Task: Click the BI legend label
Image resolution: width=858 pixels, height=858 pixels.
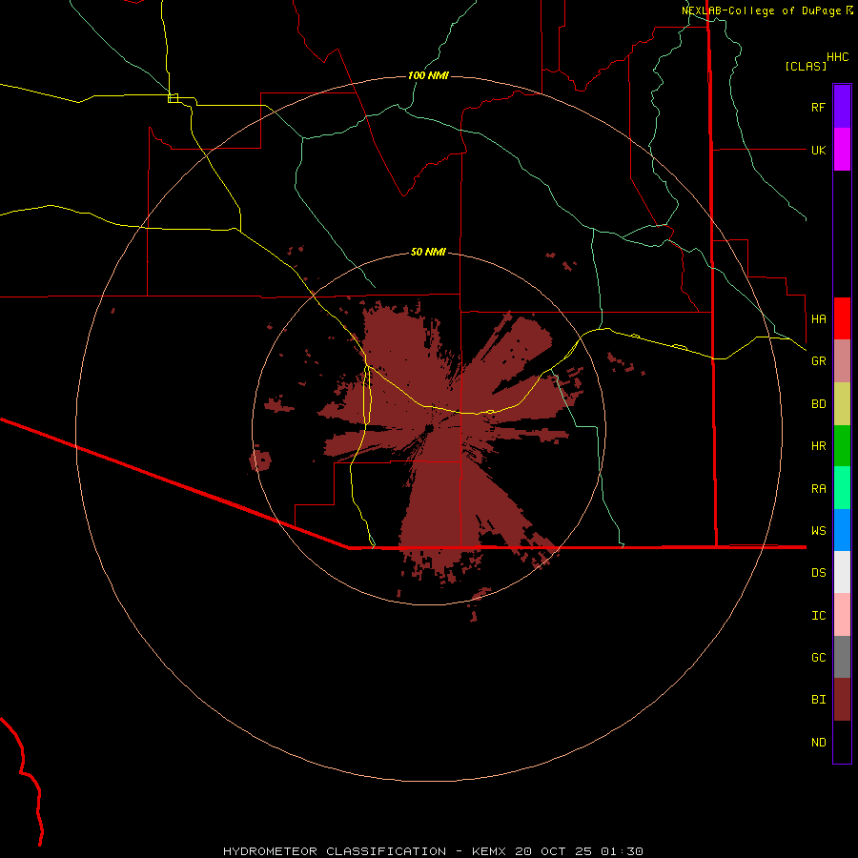Action: coord(818,700)
